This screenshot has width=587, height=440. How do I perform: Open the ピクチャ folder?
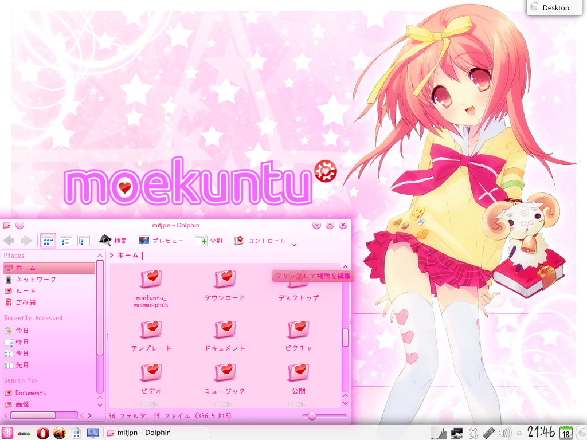click(x=298, y=335)
